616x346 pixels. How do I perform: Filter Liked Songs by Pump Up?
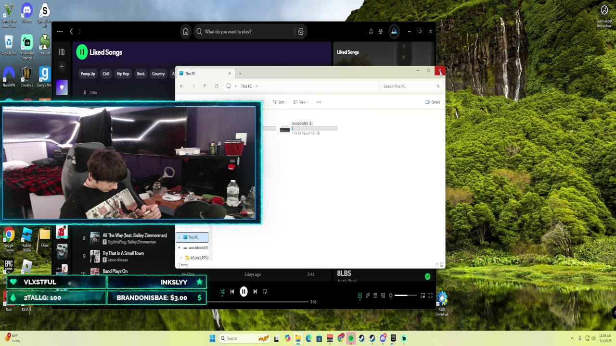click(x=88, y=74)
